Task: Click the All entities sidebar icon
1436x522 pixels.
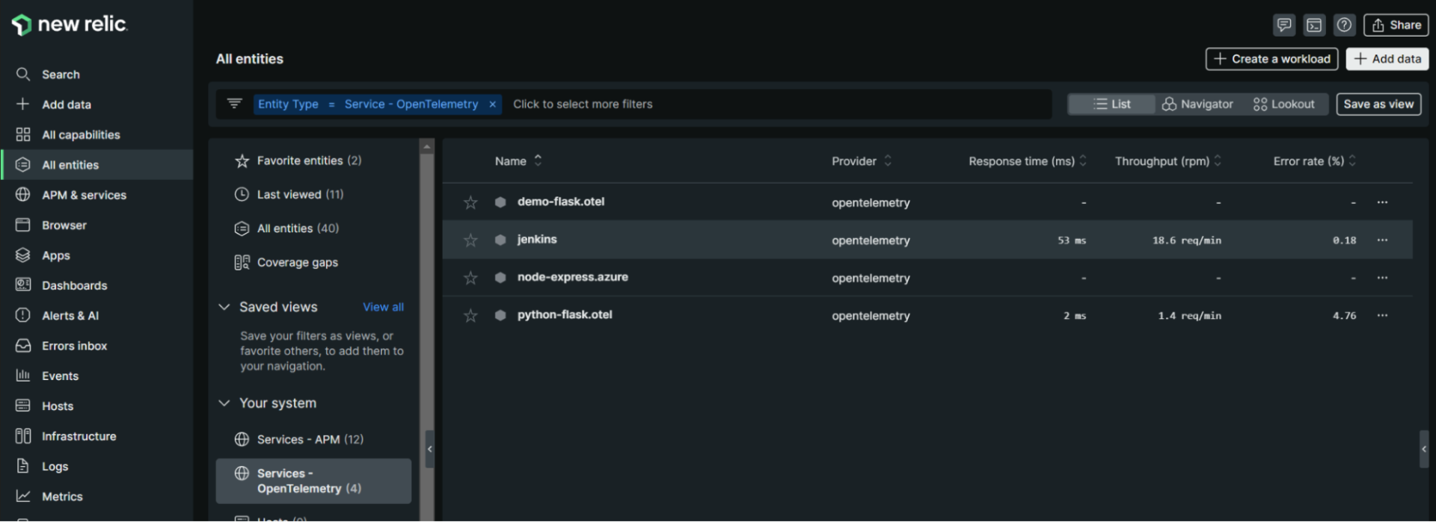Action: pos(23,165)
